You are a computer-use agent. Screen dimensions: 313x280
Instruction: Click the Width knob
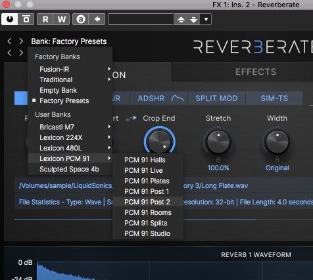pos(277,141)
